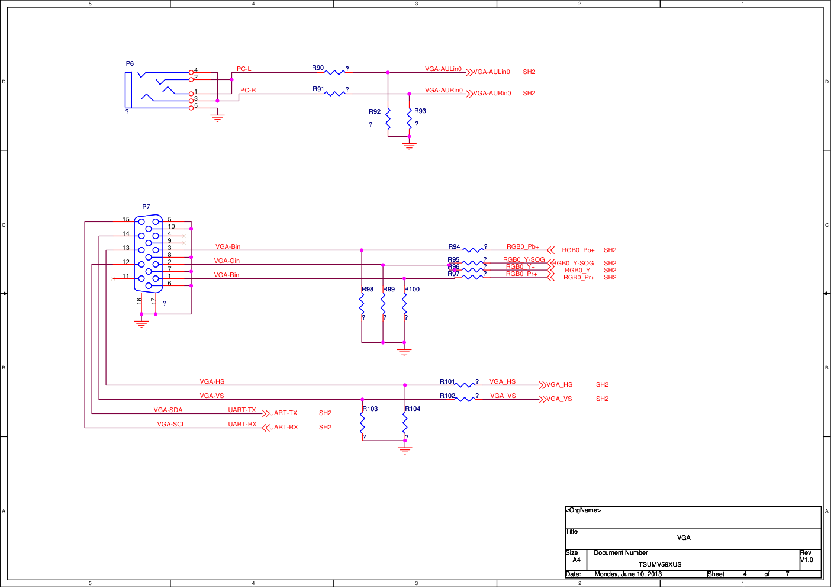831x588 pixels.
Task: Click resistor R94 symbol
Action: [473, 250]
